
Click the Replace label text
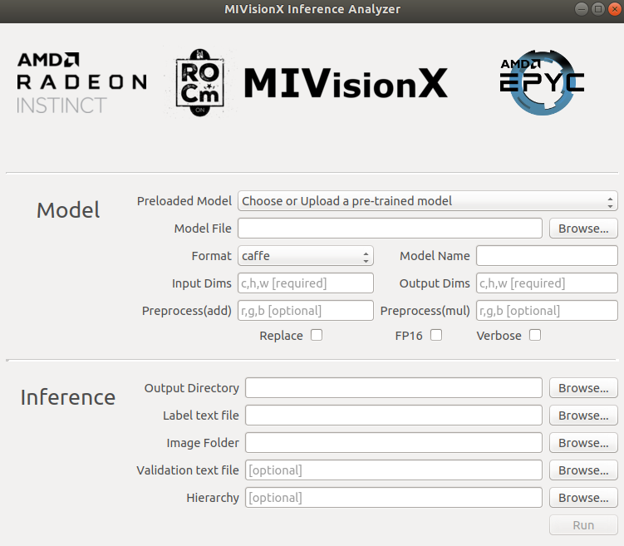click(281, 336)
